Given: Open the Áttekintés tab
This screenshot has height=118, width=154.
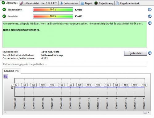Looking at the screenshot, I should [x=10, y=3].
